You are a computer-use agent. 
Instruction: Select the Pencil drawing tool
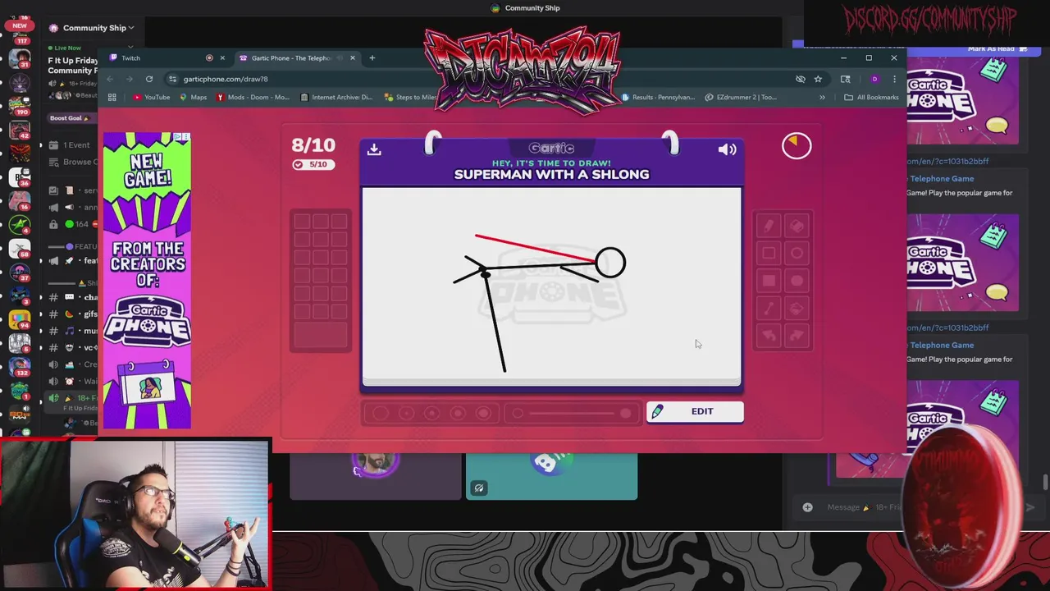[x=769, y=226]
